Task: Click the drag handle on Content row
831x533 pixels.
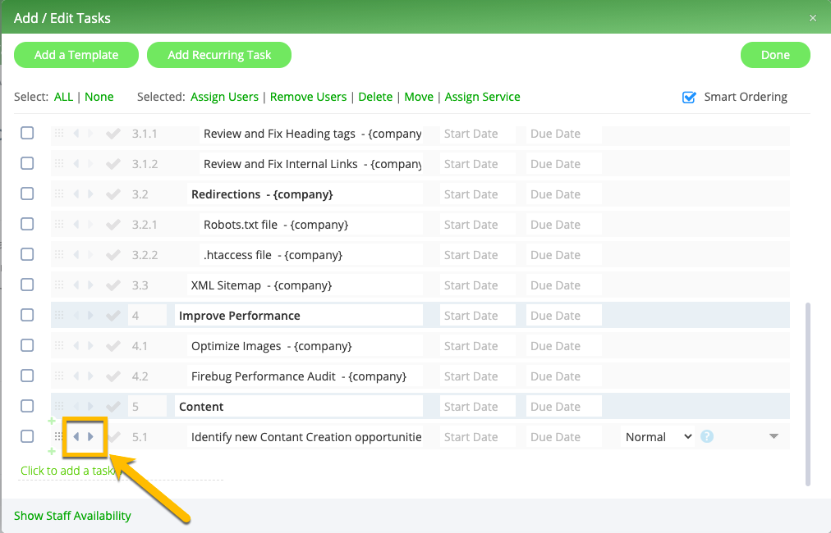Action: point(59,407)
